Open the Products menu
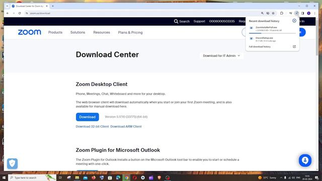 click(55, 32)
